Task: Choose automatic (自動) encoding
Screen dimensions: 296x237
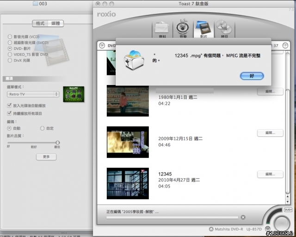Action: 9,128
